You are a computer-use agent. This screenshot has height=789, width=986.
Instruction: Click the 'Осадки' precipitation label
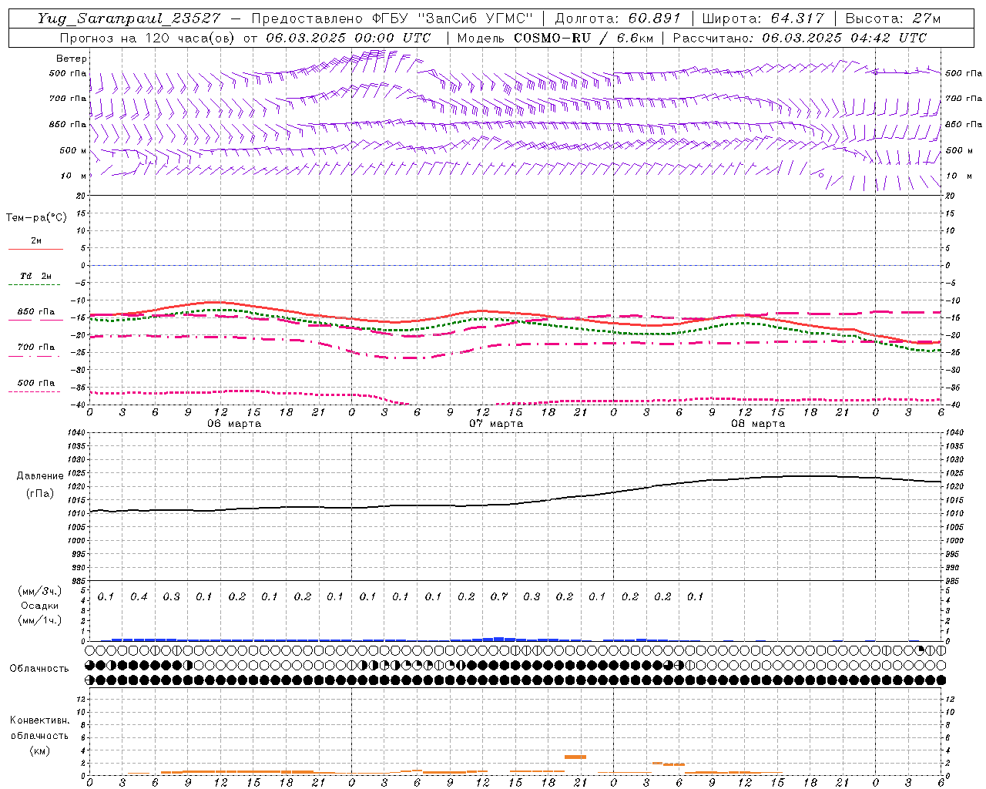tap(39, 606)
